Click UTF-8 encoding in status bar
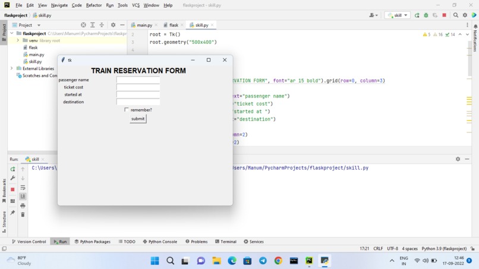479x269 pixels. (392, 249)
